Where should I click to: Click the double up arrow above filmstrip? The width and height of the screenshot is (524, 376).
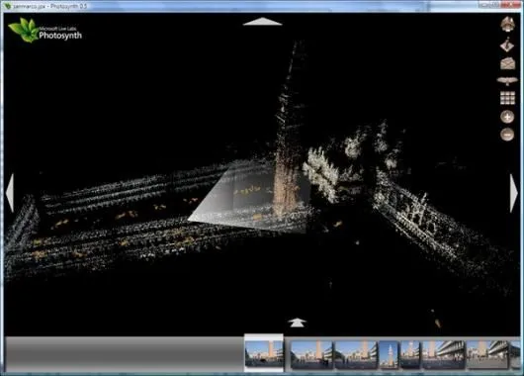click(x=297, y=323)
